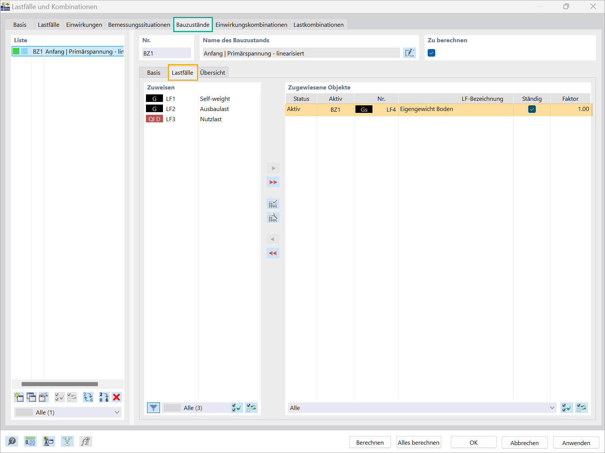Toggle the Zu berechnen checkbox
Image resolution: width=605 pixels, height=453 pixels.
coord(431,53)
